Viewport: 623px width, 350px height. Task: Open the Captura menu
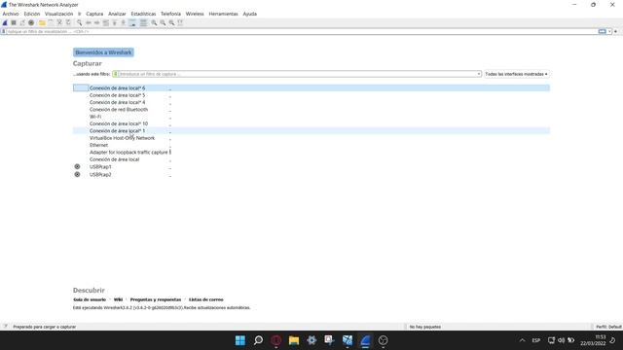(94, 14)
